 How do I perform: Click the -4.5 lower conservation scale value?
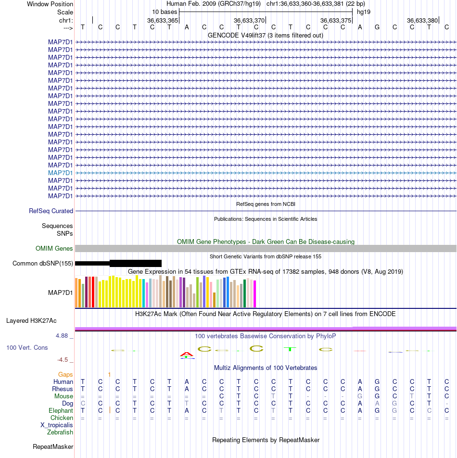pyautogui.click(x=63, y=360)
